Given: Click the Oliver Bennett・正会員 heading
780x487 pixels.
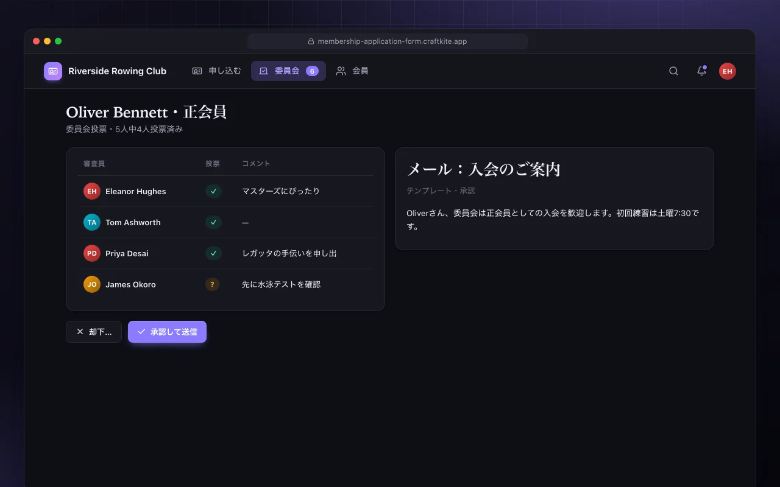Looking at the screenshot, I should tap(146, 113).
